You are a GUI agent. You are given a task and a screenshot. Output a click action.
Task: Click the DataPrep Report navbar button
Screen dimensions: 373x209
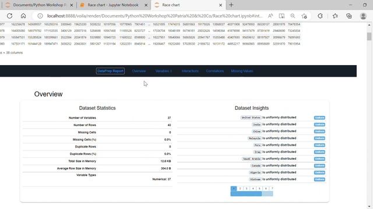pos(110,71)
